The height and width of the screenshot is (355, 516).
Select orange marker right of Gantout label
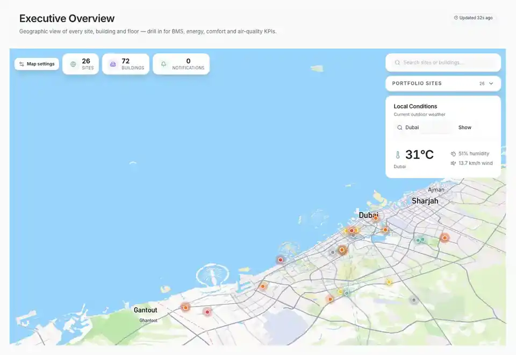[x=185, y=308]
